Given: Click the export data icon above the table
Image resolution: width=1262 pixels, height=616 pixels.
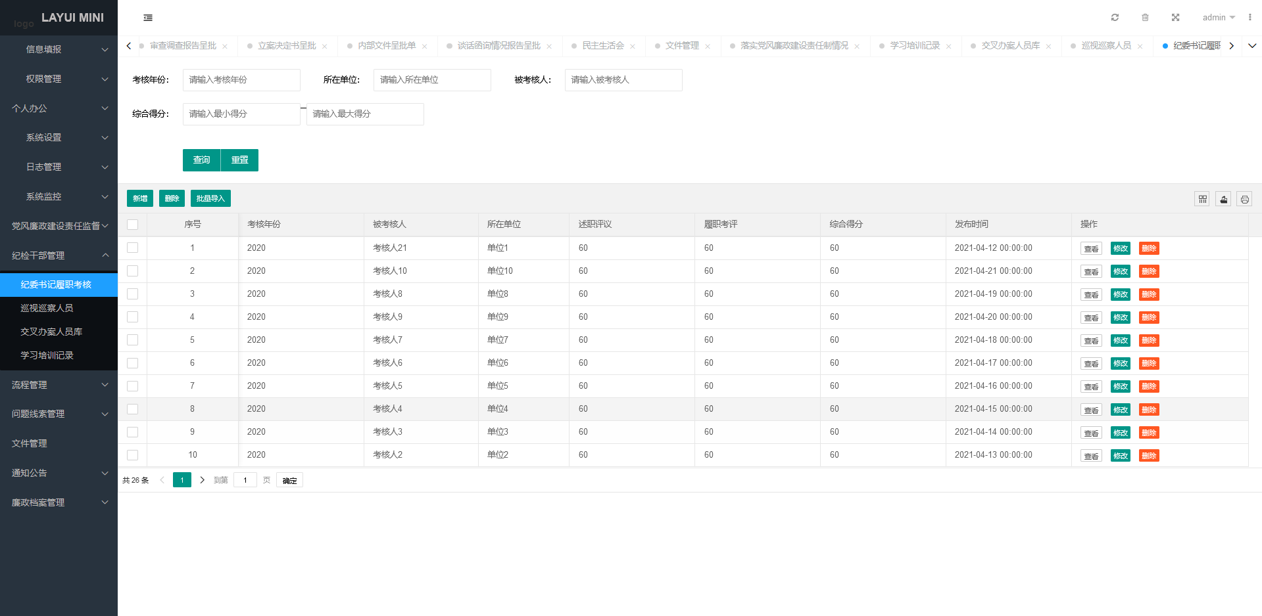Looking at the screenshot, I should [x=1223, y=198].
